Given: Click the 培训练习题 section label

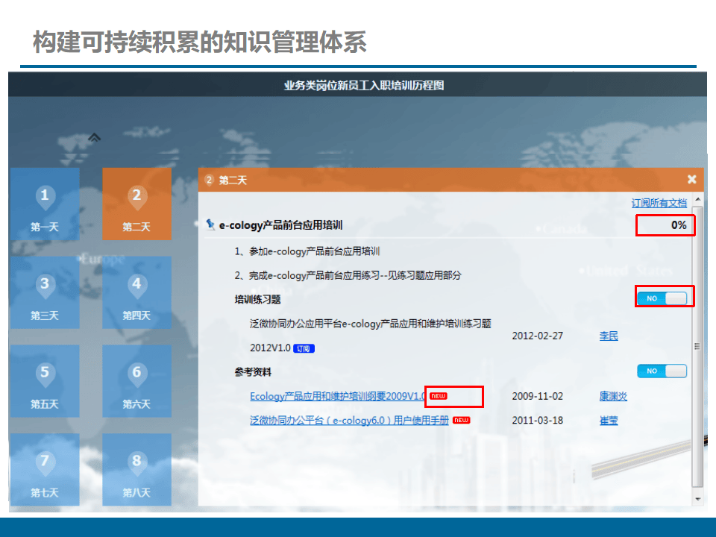Looking at the screenshot, I should (x=257, y=300).
